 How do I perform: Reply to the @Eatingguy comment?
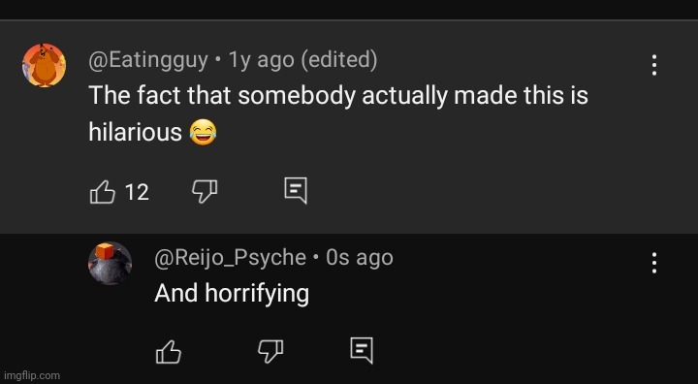[296, 191]
